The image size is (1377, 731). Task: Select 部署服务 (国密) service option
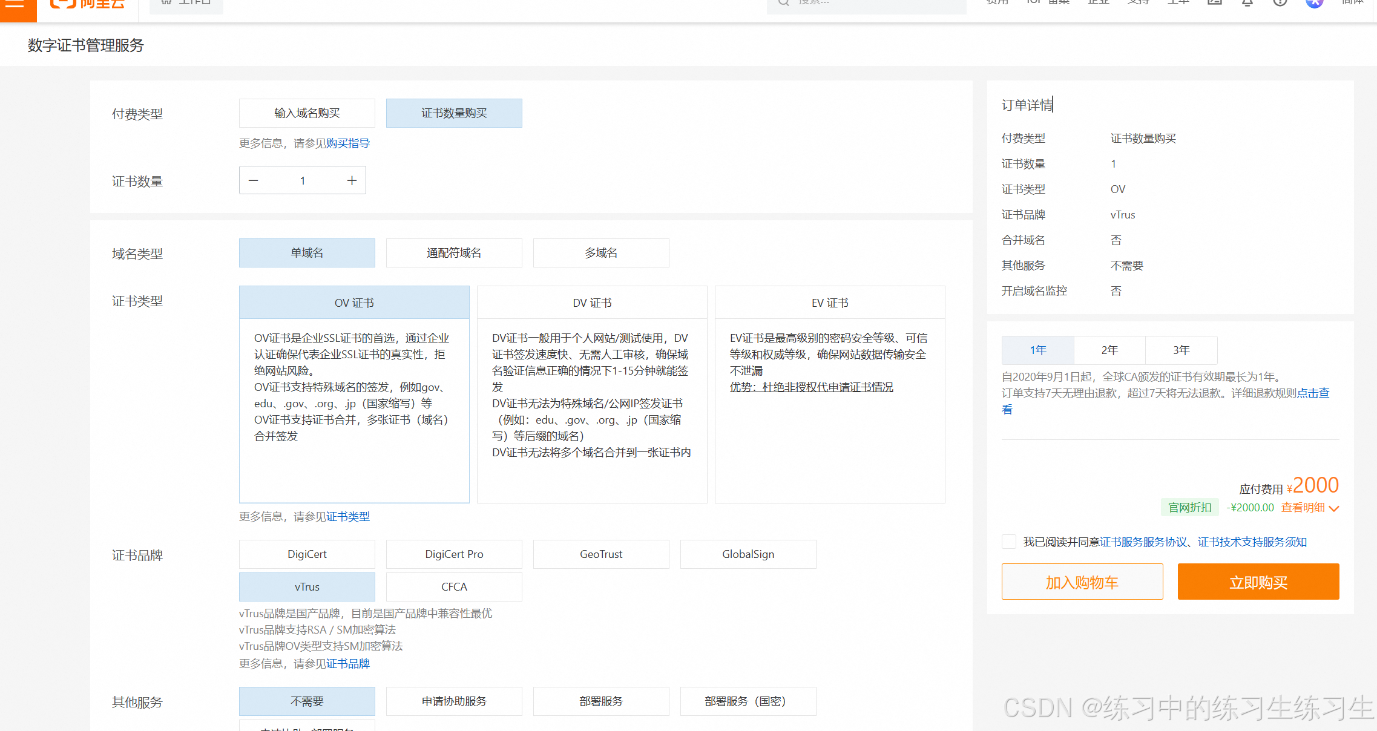tap(748, 701)
